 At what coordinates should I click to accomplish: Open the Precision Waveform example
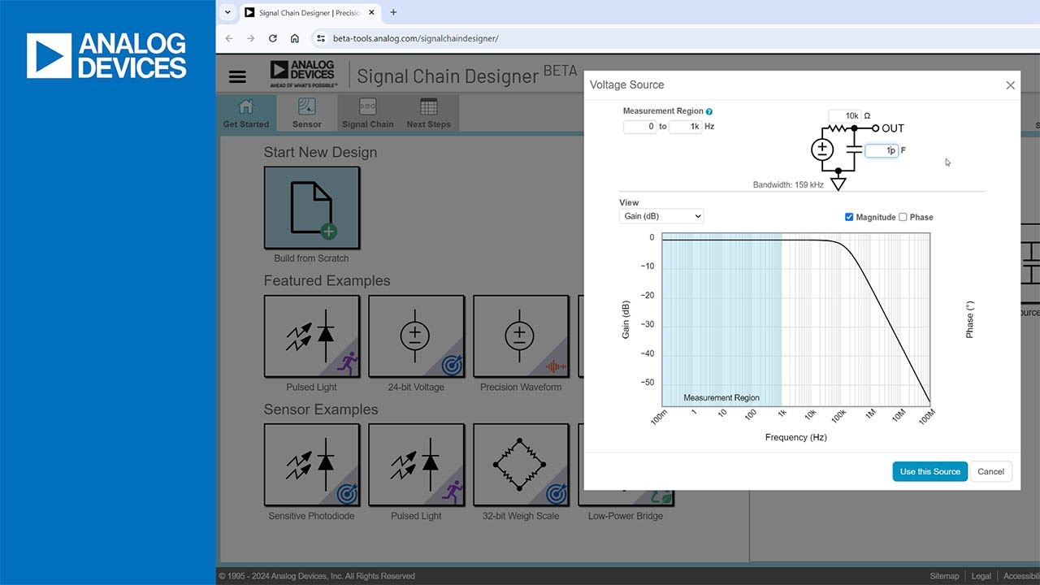point(521,336)
